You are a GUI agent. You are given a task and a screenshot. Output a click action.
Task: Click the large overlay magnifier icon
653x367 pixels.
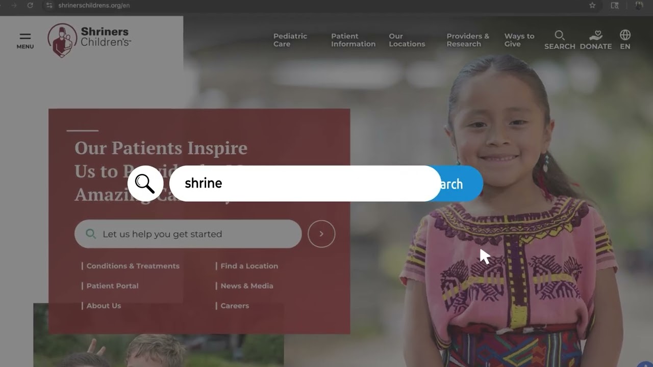tap(145, 183)
